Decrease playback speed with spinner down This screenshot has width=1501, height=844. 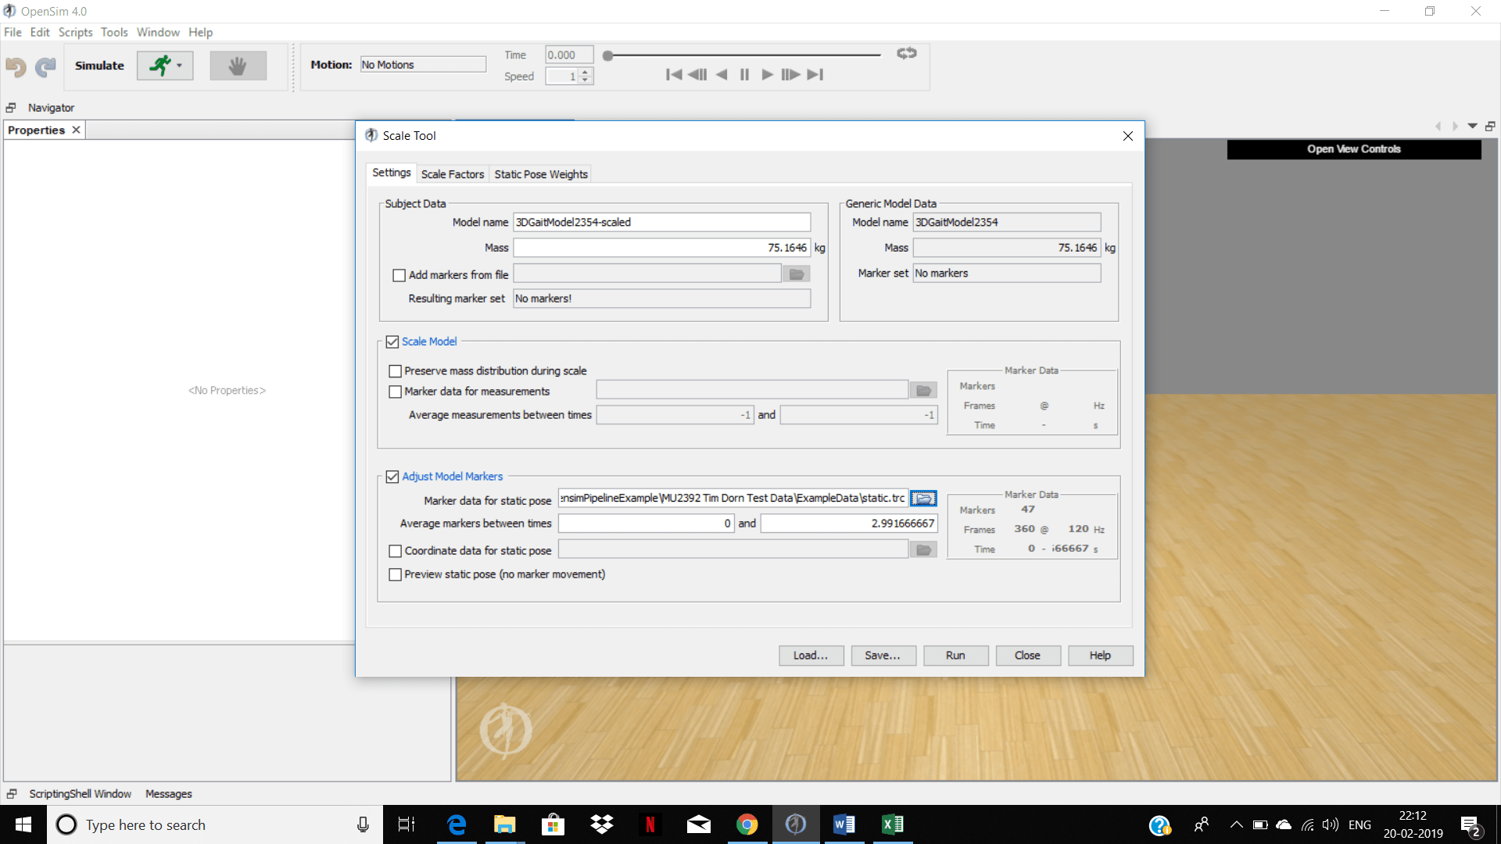pos(586,80)
